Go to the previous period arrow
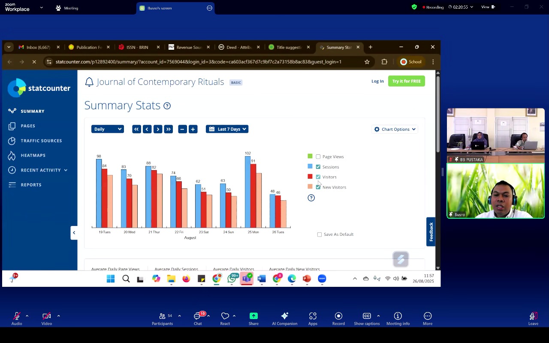Viewport: 549px width, 343px height. click(147, 129)
